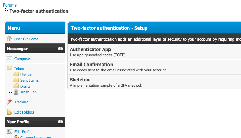Open the Change Username link
Image resolution: width=241 pixels, height=138 pixels.
(35, 137)
